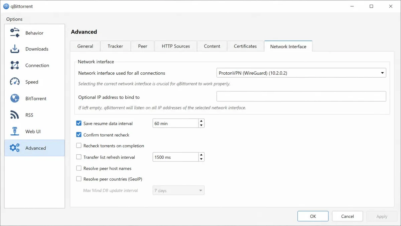Click the Web UI server icon

click(15, 131)
